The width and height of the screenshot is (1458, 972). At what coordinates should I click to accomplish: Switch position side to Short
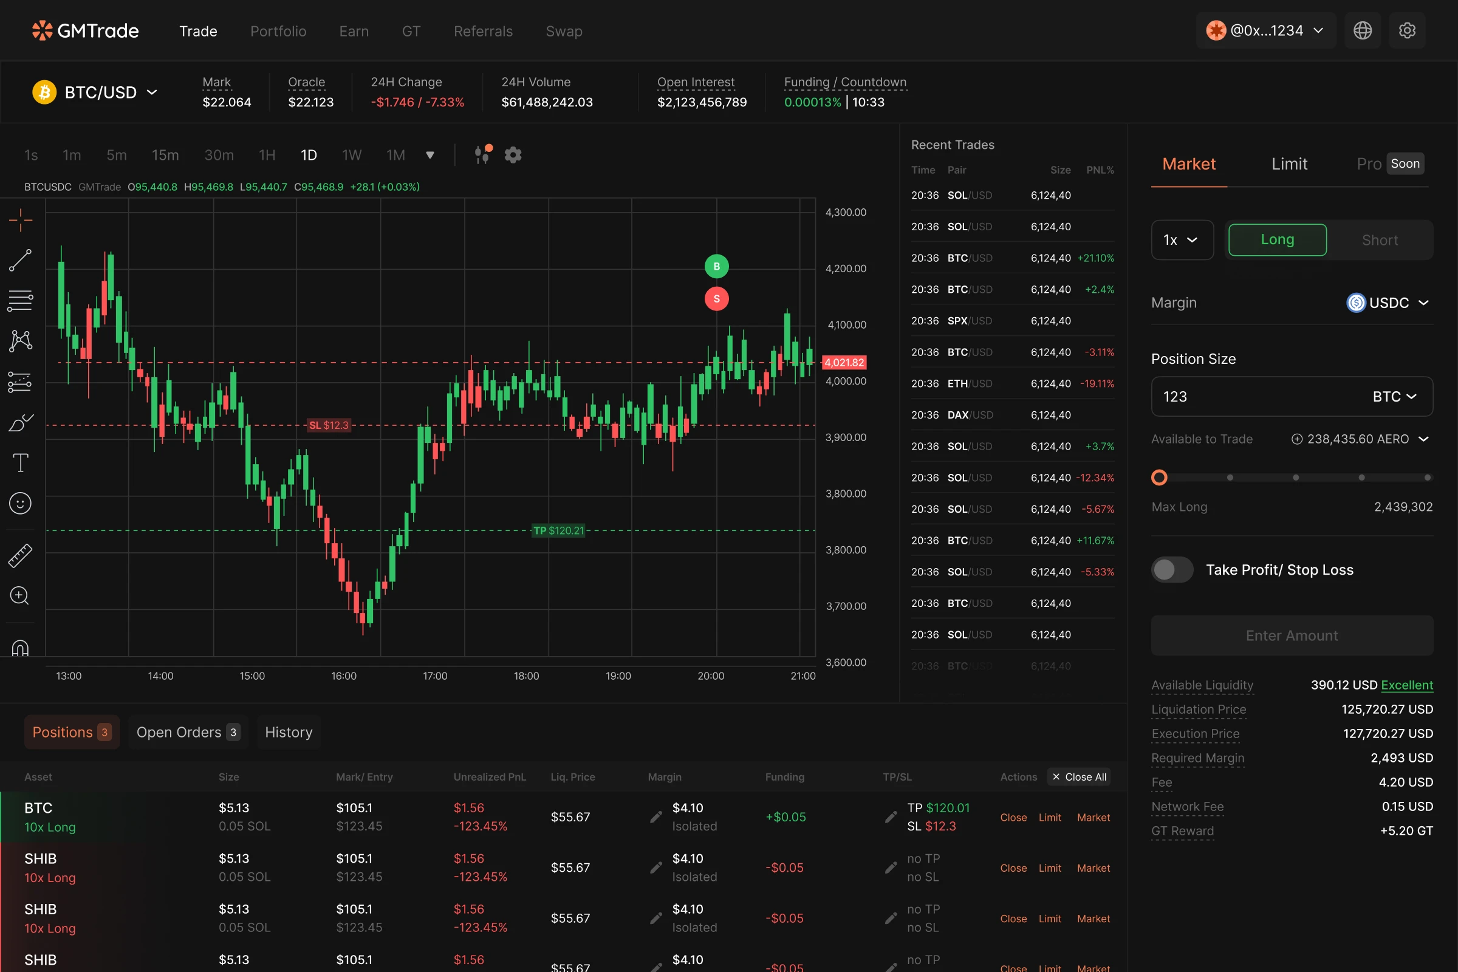click(x=1379, y=240)
